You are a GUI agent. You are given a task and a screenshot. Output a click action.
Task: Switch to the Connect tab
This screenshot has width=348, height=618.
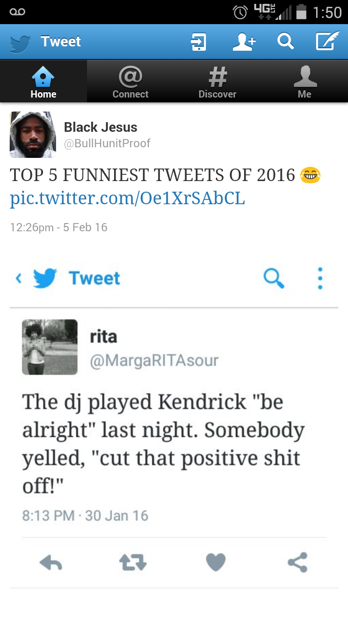click(x=130, y=82)
